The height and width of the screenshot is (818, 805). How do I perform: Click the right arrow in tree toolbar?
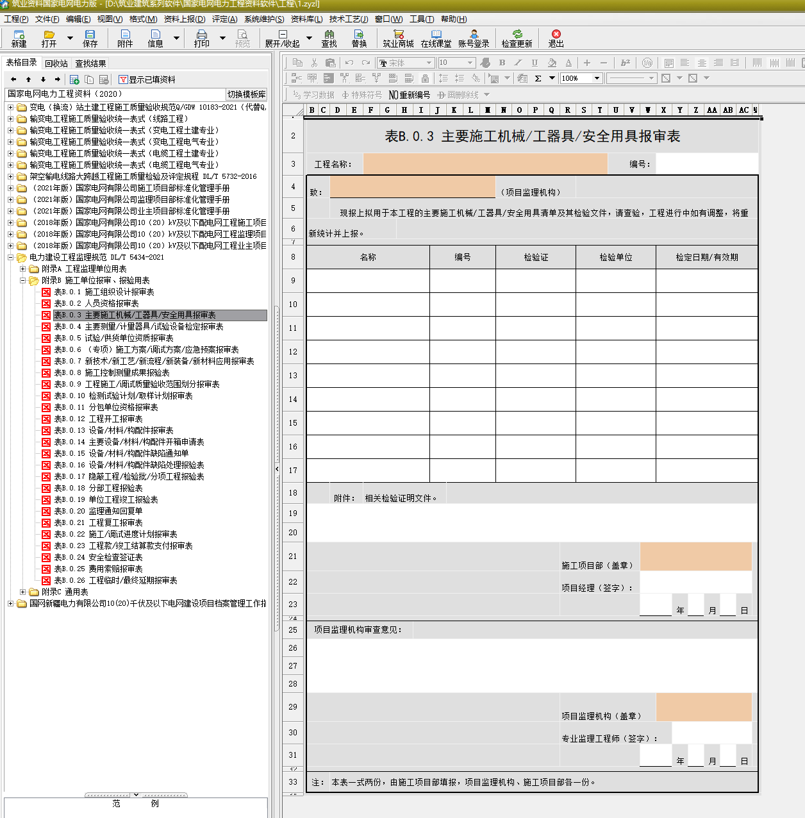[x=57, y=79]
